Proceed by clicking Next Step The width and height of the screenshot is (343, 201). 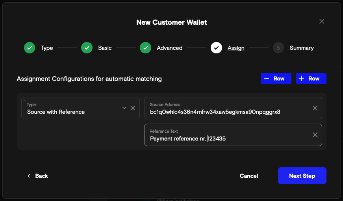[x=302, y=176]
